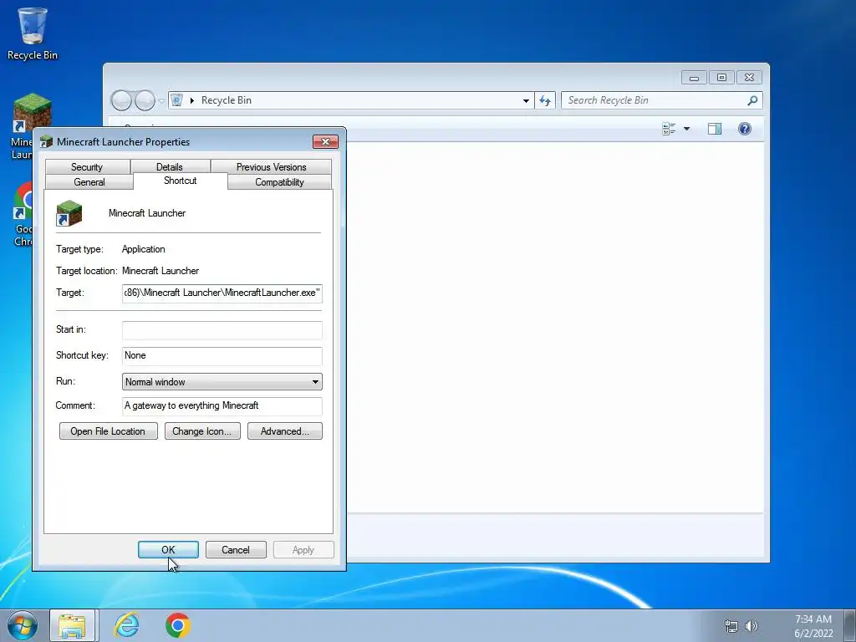Launch Google Chrome from the taskbar
This screenshot has width=856, height=642.
177,625
